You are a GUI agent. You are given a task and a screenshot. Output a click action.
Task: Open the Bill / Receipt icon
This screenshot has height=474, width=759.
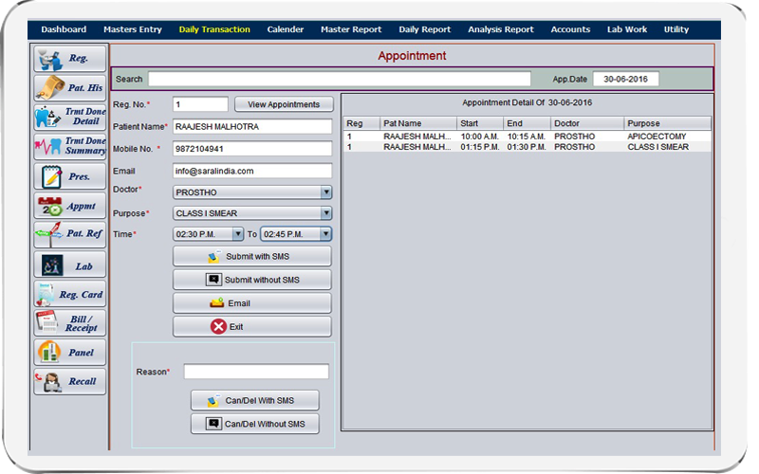pyautogui.click(x=69, y=323)
